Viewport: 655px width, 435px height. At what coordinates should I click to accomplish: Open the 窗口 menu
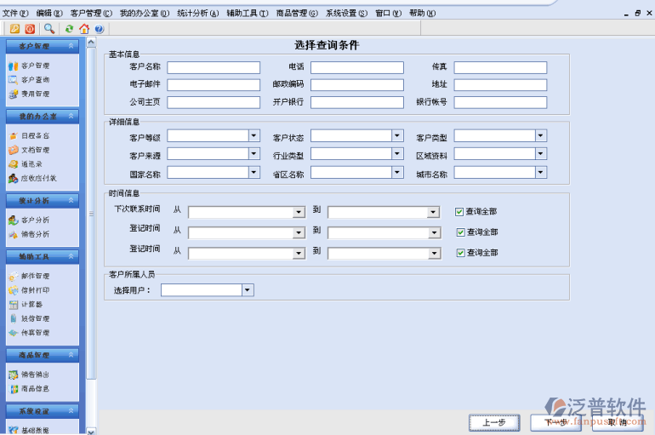click(x=389, y=13)
